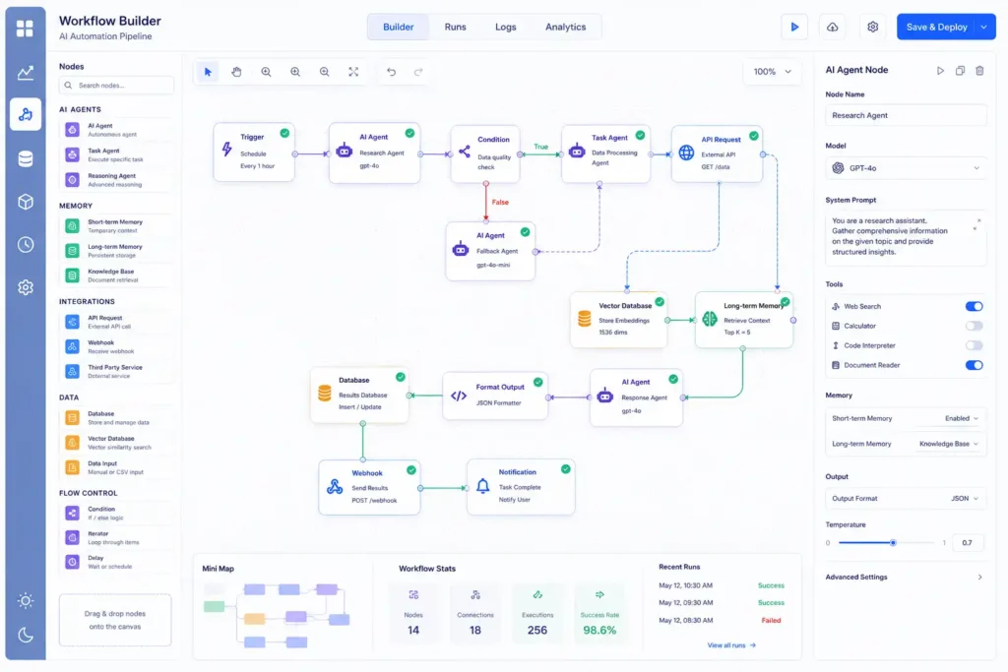Click the Failed run May 12, 08:30 AM
This screenshot has width=1008, height=672.
click(x=721, y=621)
